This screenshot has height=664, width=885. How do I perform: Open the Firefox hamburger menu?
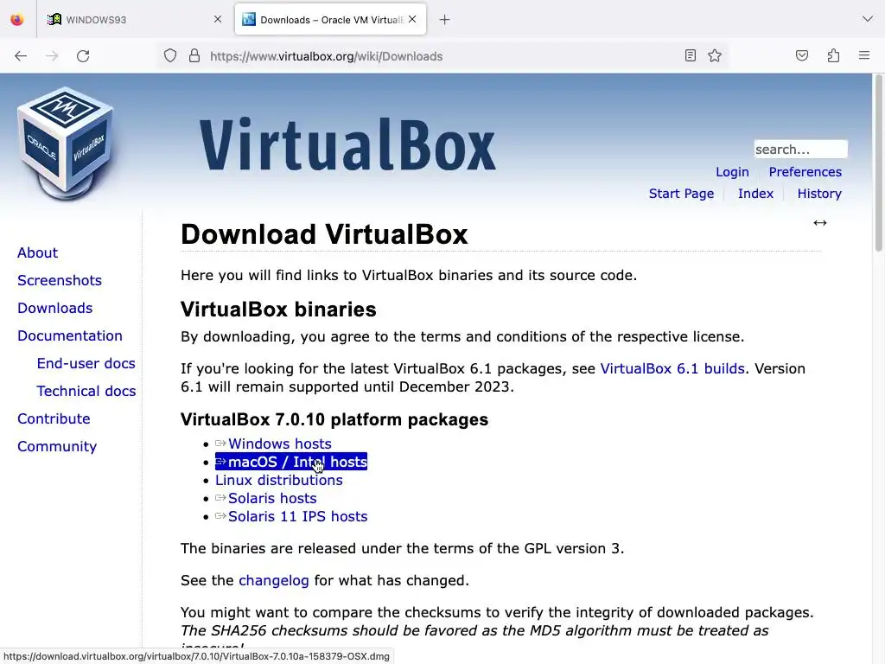click(864, 55)
